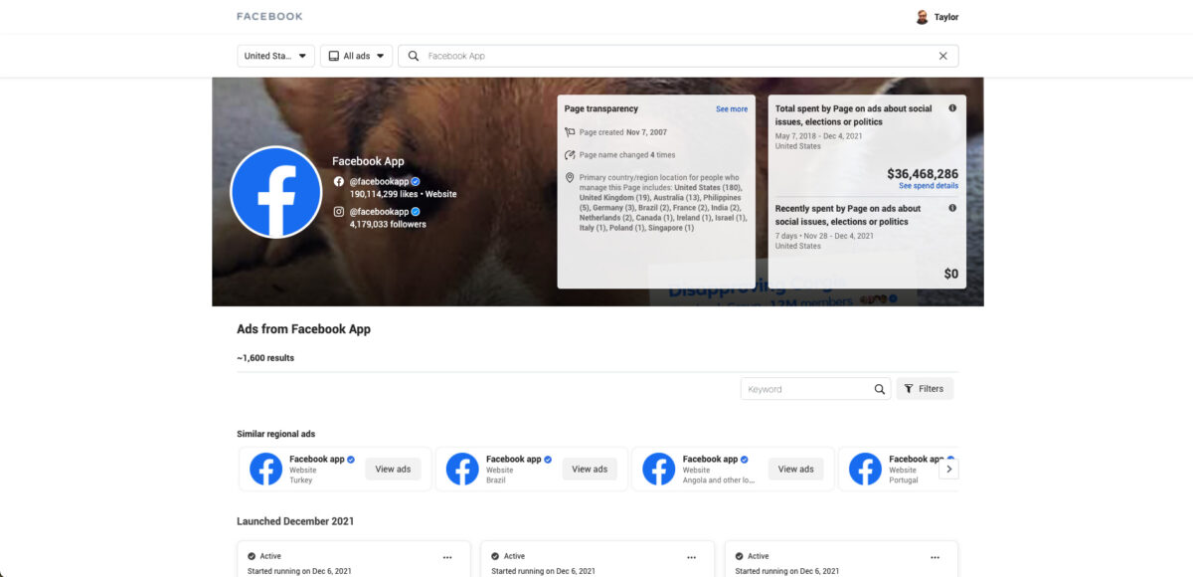Select the Facebook icon beside @facebookapp
The image size is (1193, 577).
pos(337,181)
